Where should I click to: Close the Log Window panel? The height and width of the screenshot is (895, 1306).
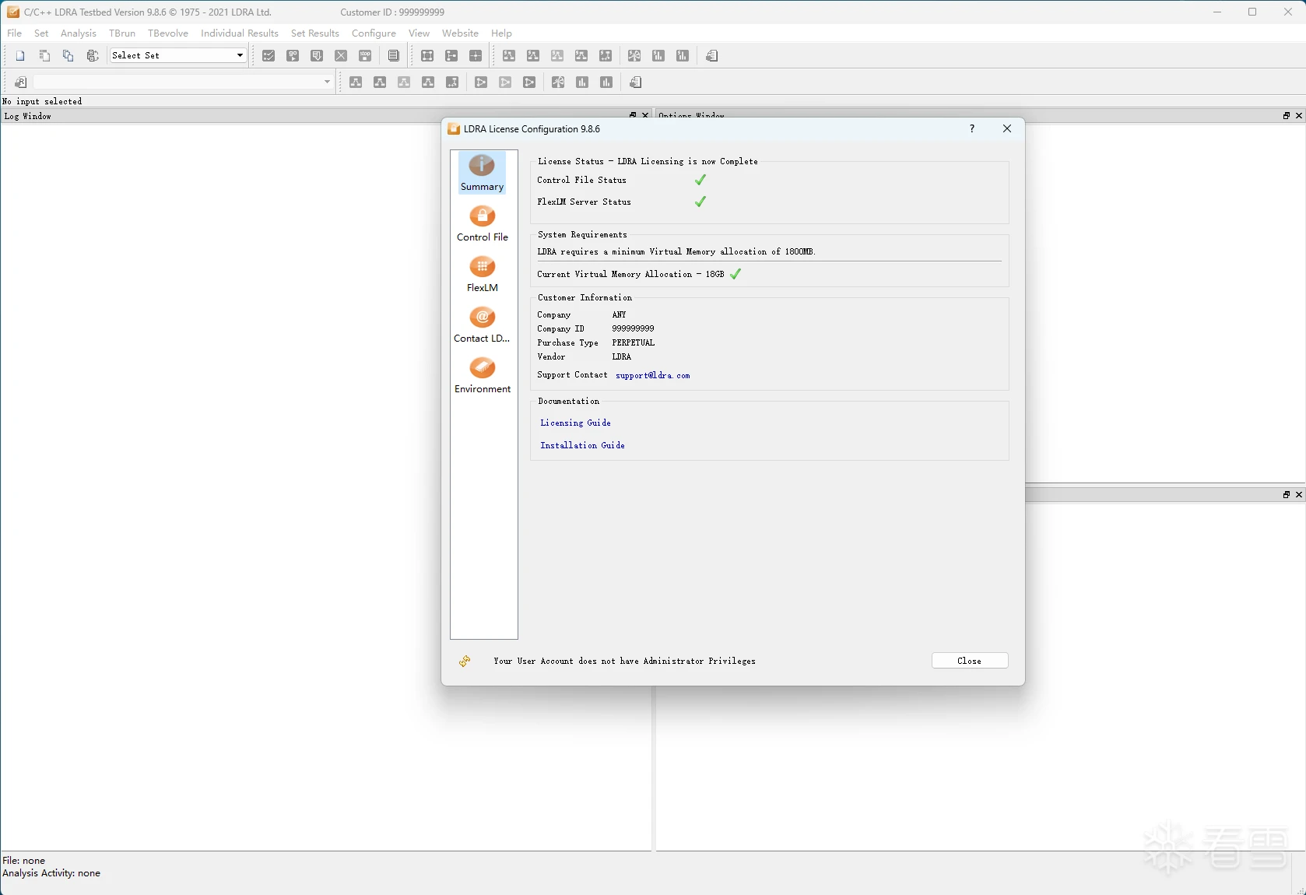(x=645, y=115)
